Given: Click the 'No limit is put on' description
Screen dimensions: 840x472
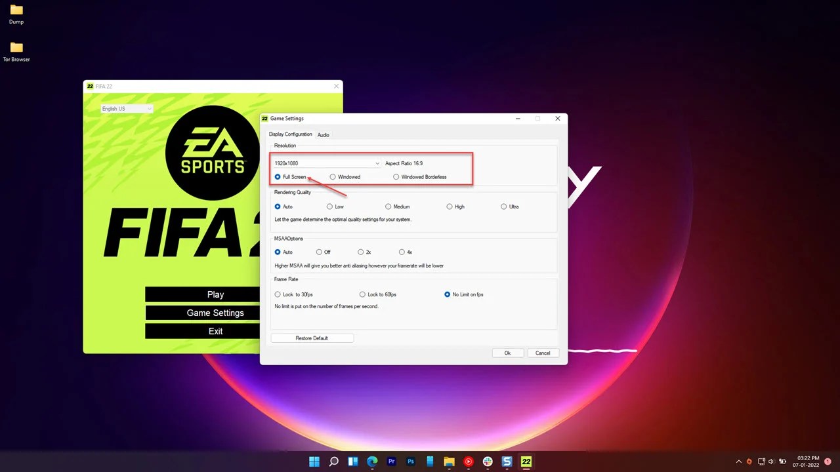Looking at the screenshot, I should pos(326,306).
